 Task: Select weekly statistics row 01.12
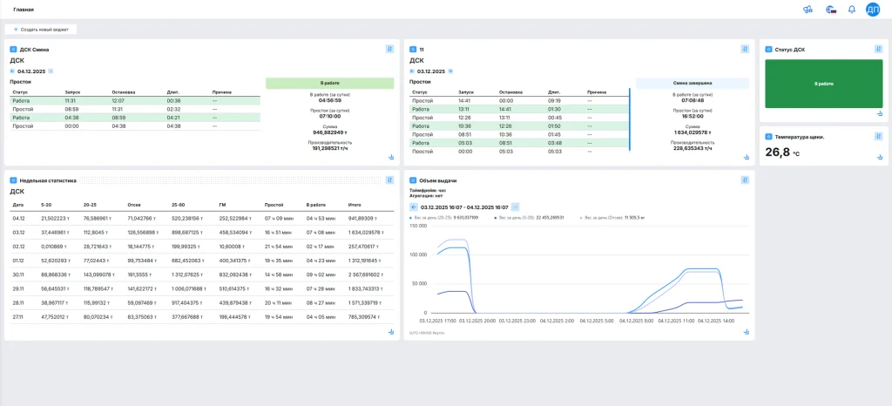[201, 261]
